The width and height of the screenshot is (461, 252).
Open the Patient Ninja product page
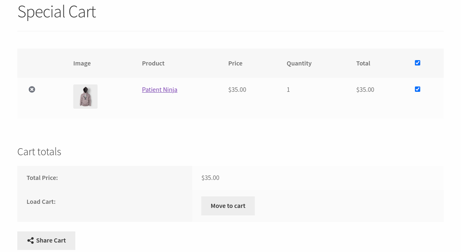click(159, 89)
